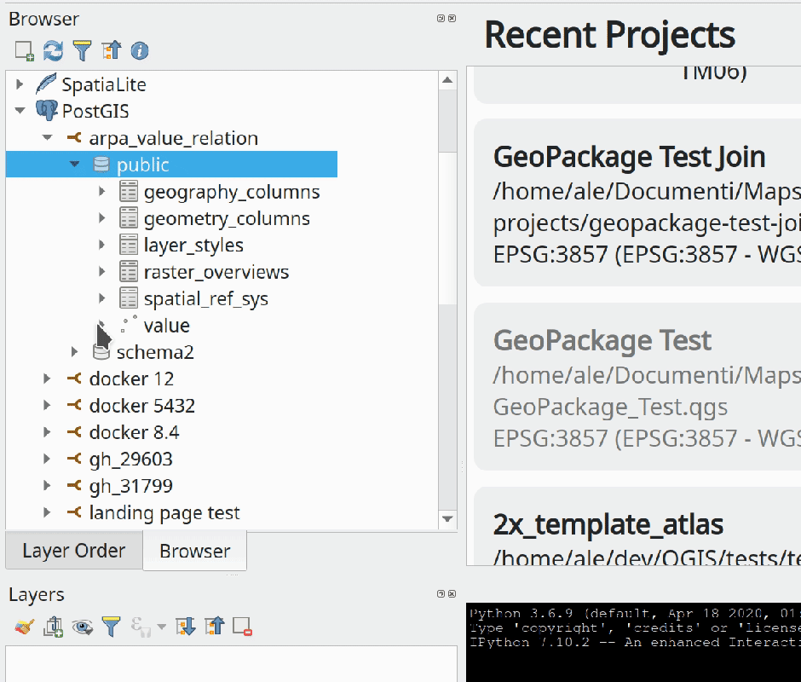Expand the docker 5432 connection
Viewport: 801px width, 682px height.
48,406
